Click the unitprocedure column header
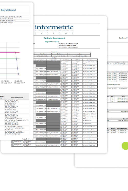This screenshot has width=128, height=191. click(53, 60)
